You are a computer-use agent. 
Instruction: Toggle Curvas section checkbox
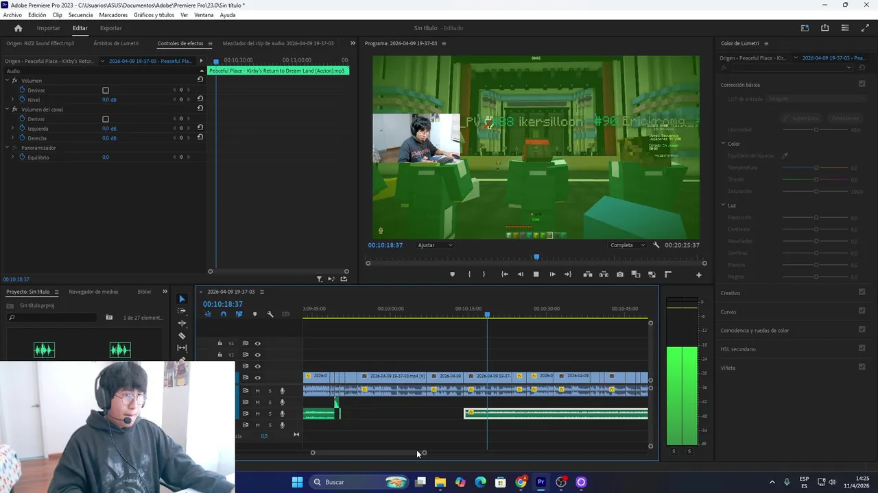click(x=862, y=311)
